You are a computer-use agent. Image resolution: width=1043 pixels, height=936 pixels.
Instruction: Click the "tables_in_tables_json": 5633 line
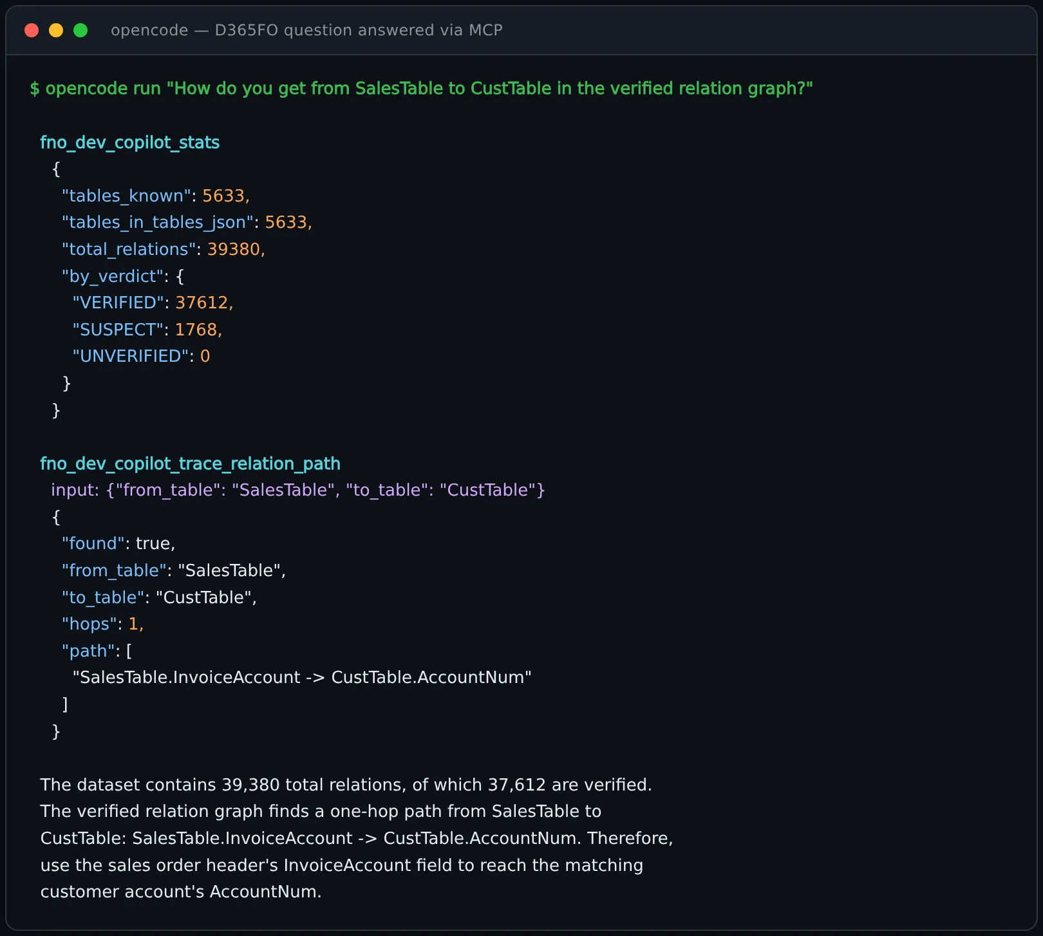tap(187, 222)
